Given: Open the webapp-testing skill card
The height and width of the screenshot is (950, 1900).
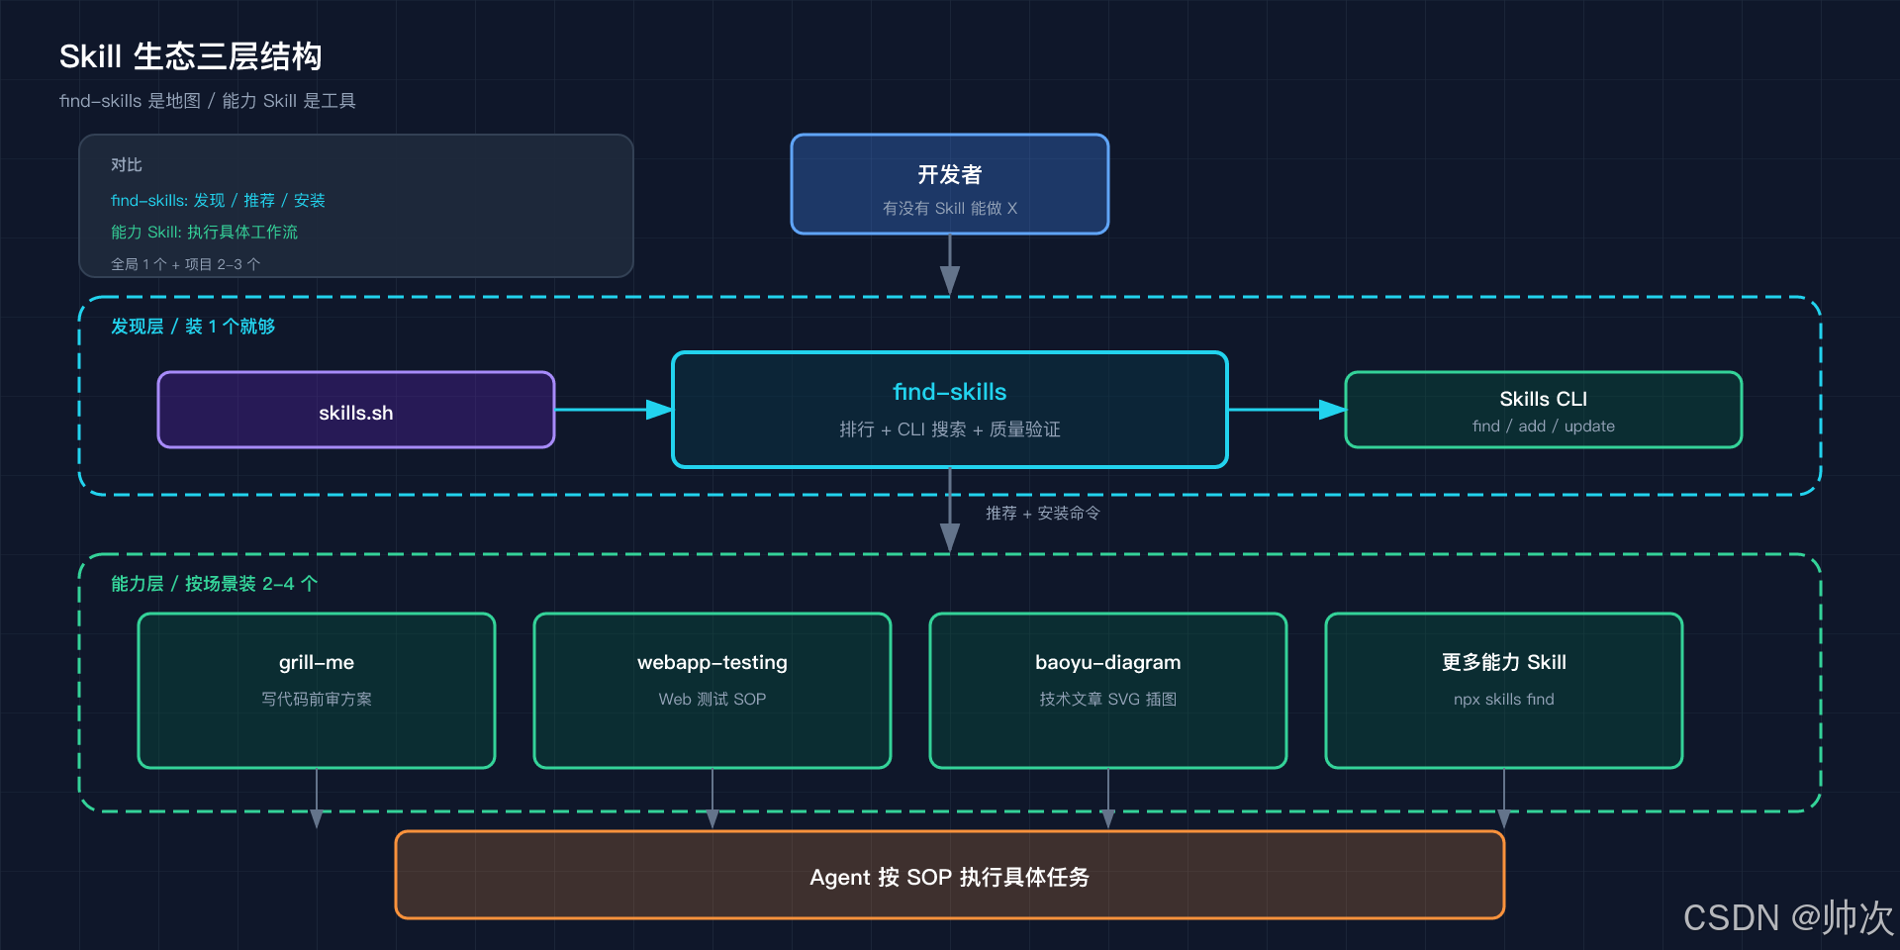Looking at the screenshot, I should (712, 691).
